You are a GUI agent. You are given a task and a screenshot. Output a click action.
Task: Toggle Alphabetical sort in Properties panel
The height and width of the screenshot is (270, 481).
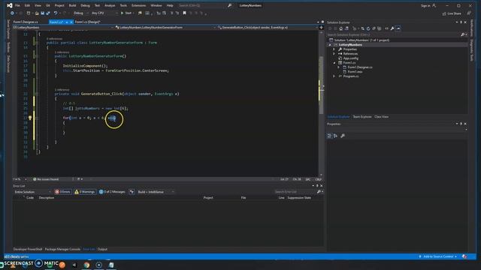pos(336,136)
